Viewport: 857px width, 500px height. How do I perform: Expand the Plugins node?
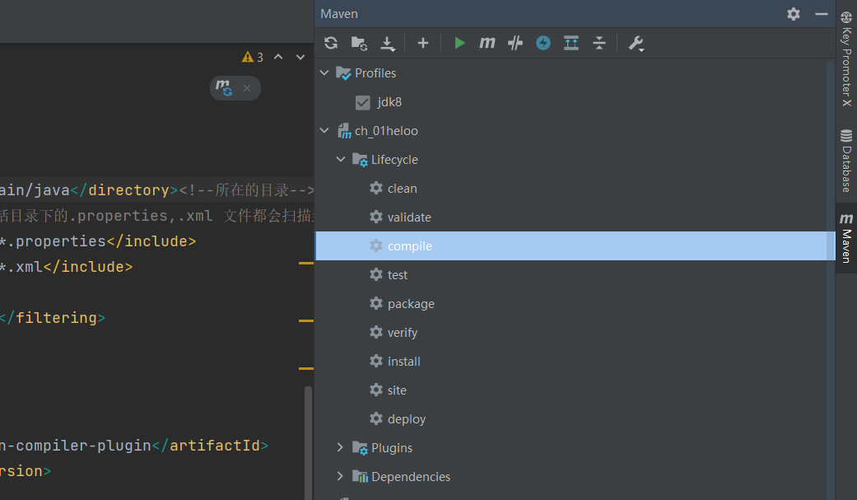(x=340, y=447)
